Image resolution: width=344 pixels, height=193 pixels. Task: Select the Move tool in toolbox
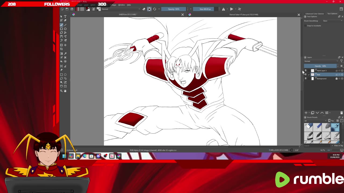coord(65,45)
